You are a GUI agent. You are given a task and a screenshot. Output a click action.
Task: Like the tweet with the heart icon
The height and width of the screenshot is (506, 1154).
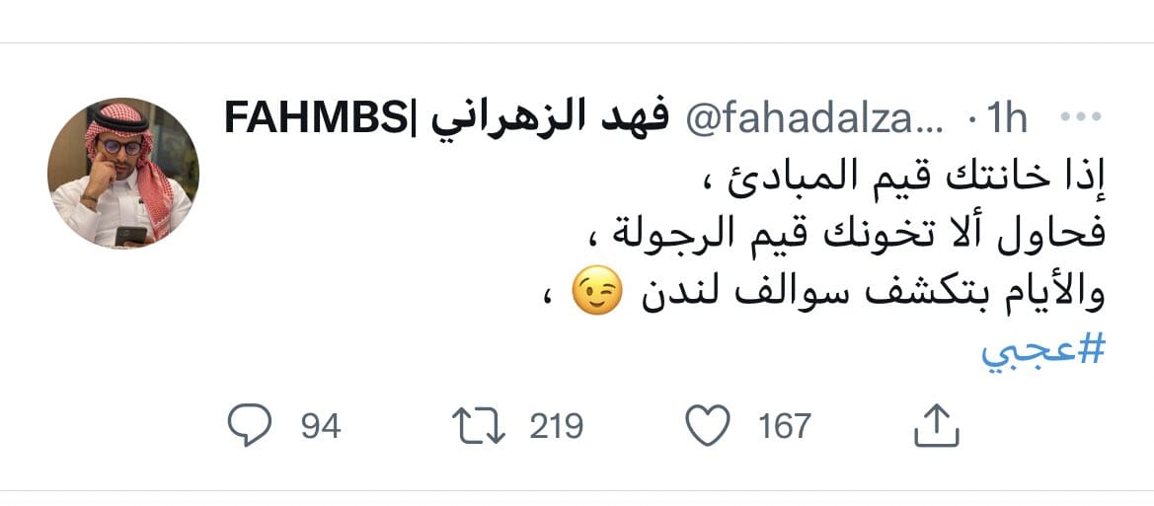click(707, 426)
